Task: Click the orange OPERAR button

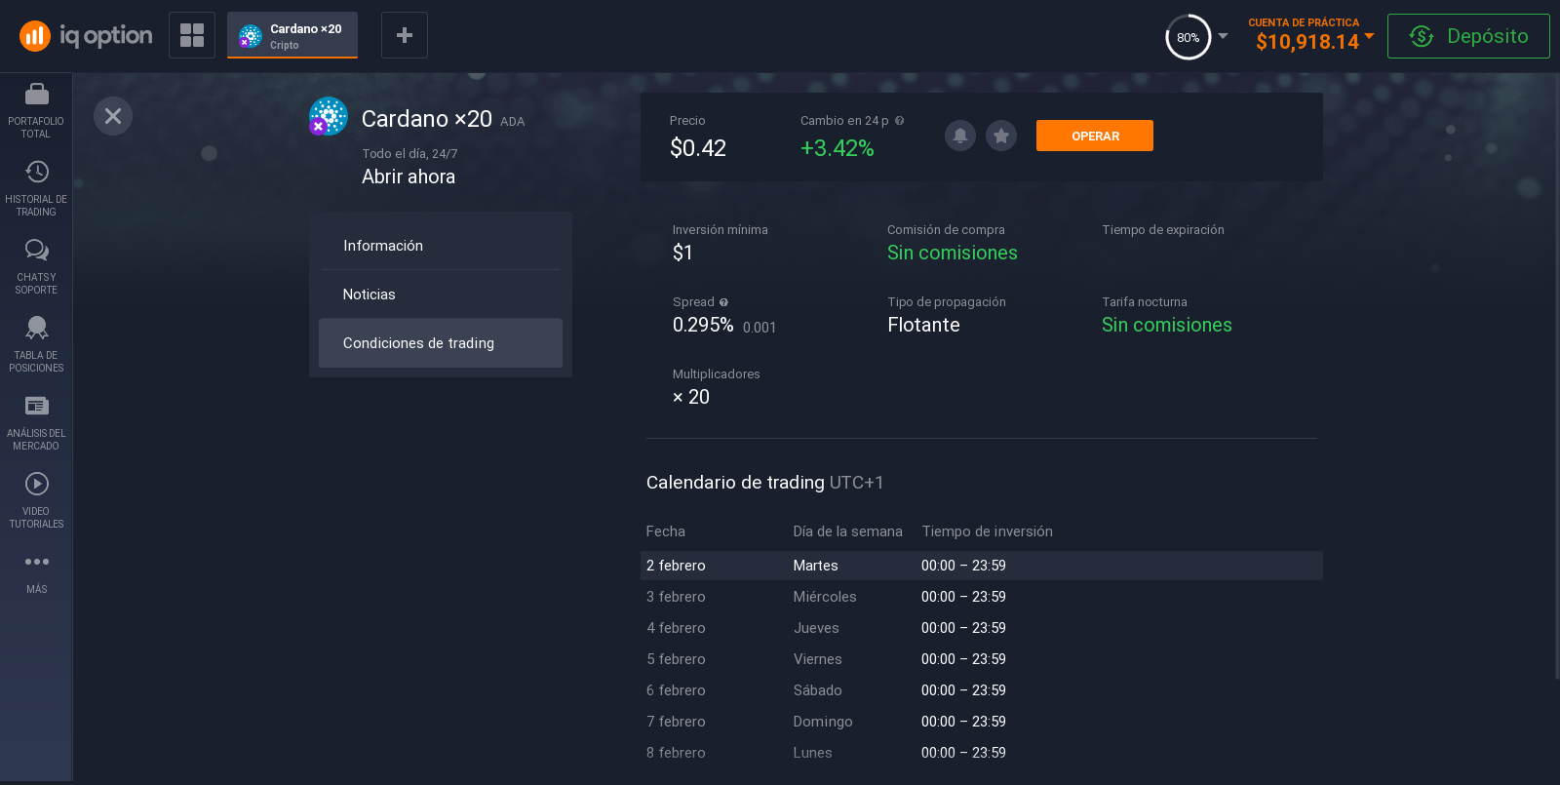Action: [1095, 136]
